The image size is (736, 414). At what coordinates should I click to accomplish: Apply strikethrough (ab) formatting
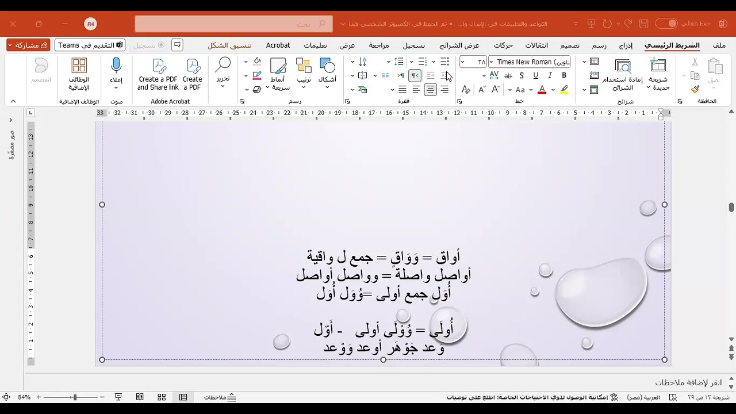point(508,75)
